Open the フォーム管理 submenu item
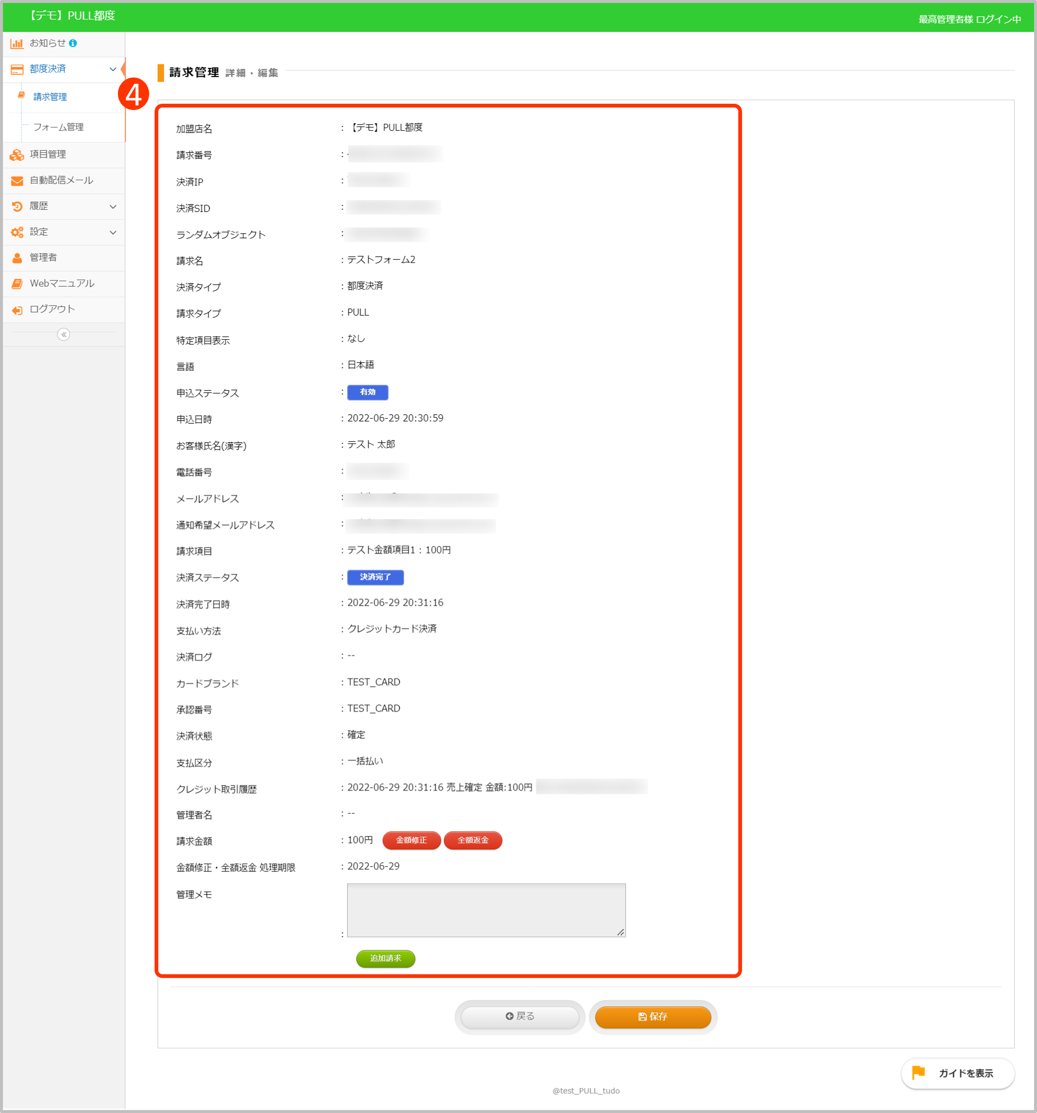The height and width of the screenshot is (1113, 1037). (58, 127)
